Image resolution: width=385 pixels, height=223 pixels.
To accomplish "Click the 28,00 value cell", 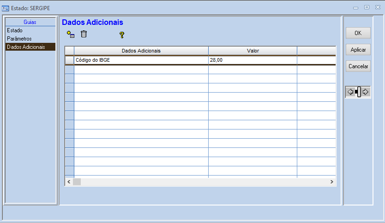I will click(253, 60).
